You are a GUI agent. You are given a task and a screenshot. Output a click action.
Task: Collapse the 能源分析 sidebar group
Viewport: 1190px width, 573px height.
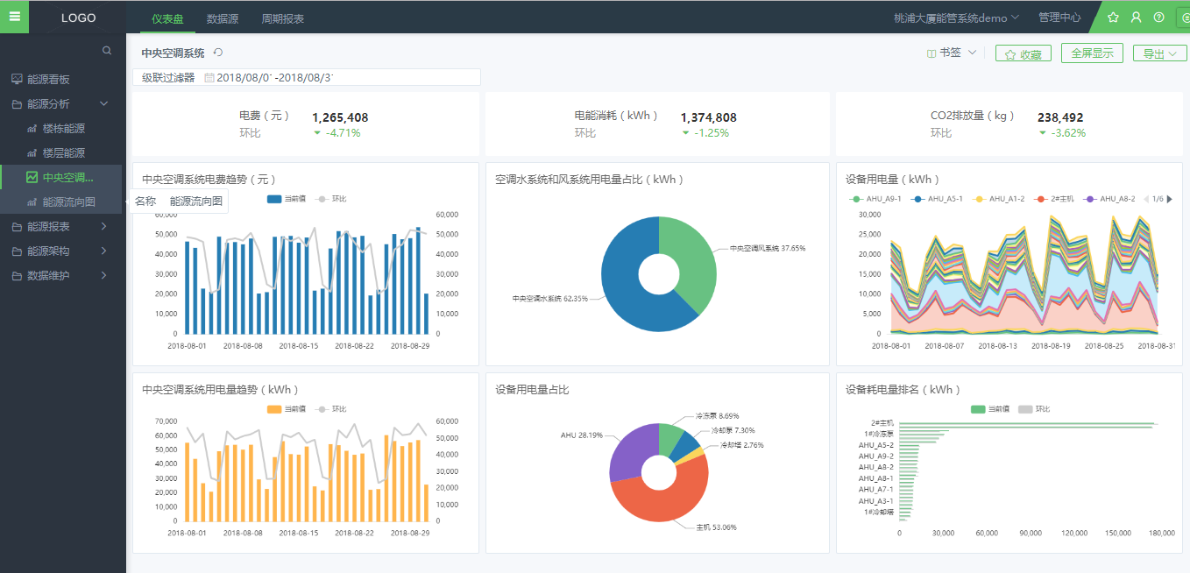pos(103,104)
